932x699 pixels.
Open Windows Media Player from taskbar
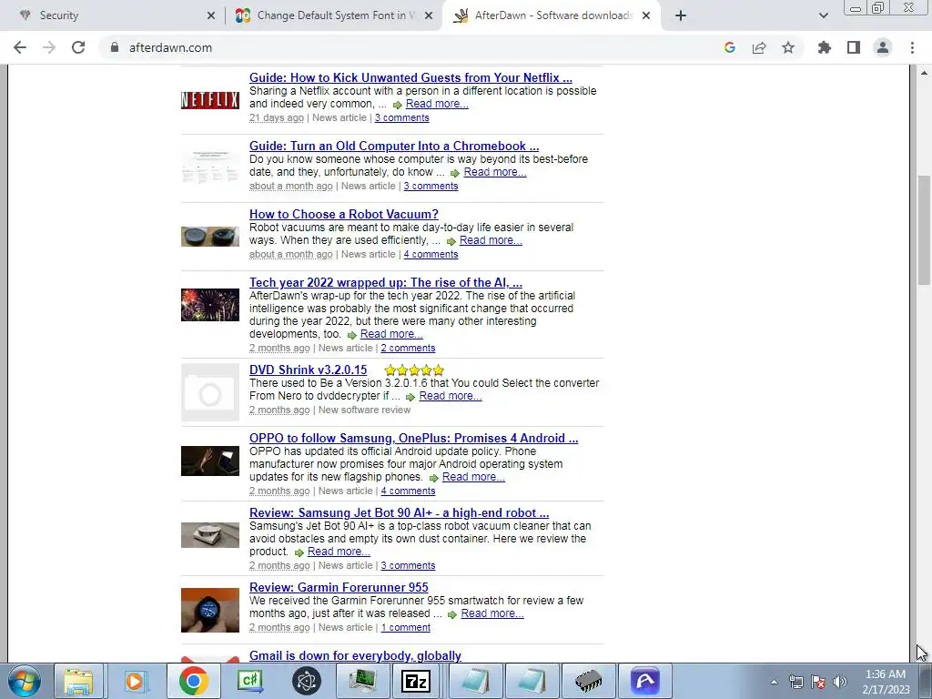[x=136, y=681]
